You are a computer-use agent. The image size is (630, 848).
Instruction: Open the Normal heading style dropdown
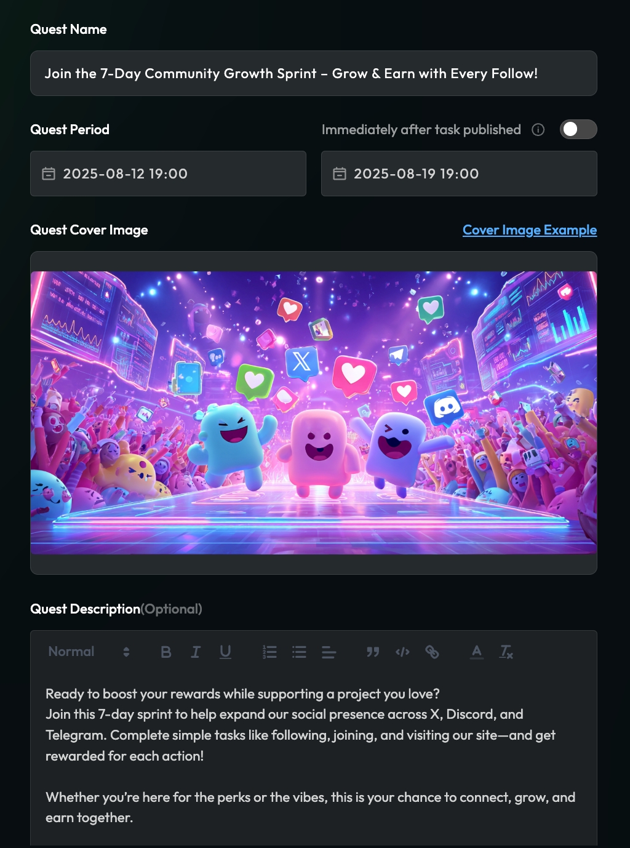tap(89, 652)
